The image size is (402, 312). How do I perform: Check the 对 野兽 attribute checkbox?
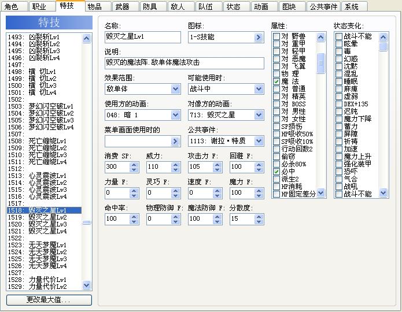[x=276, y=36]
